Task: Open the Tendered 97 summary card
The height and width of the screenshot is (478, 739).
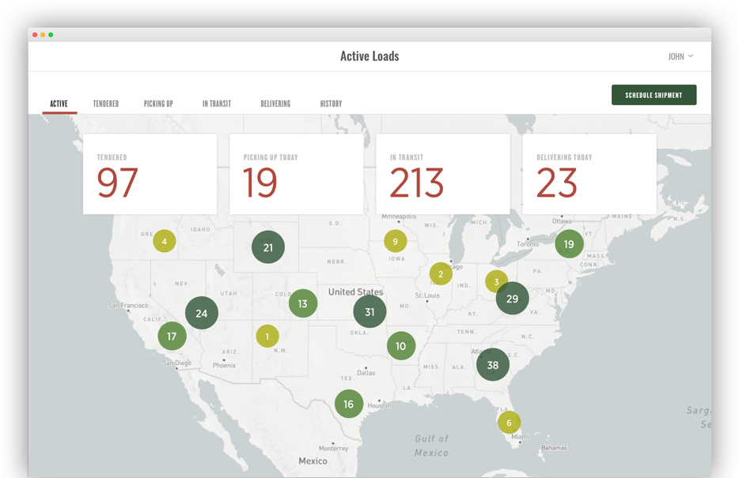Action: point(150,174)
